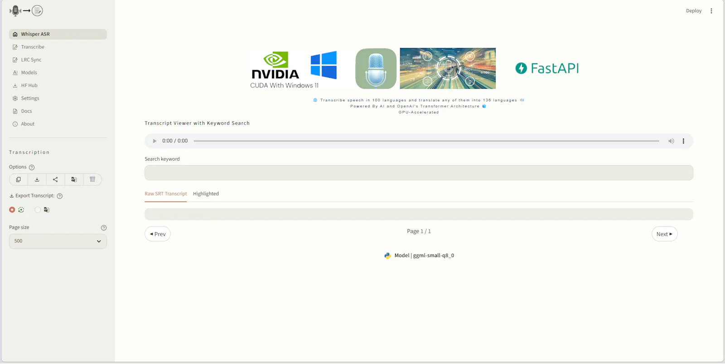Click the trash delete option button
Viewport: 725px width, 364px height.
tap(92, 179)
